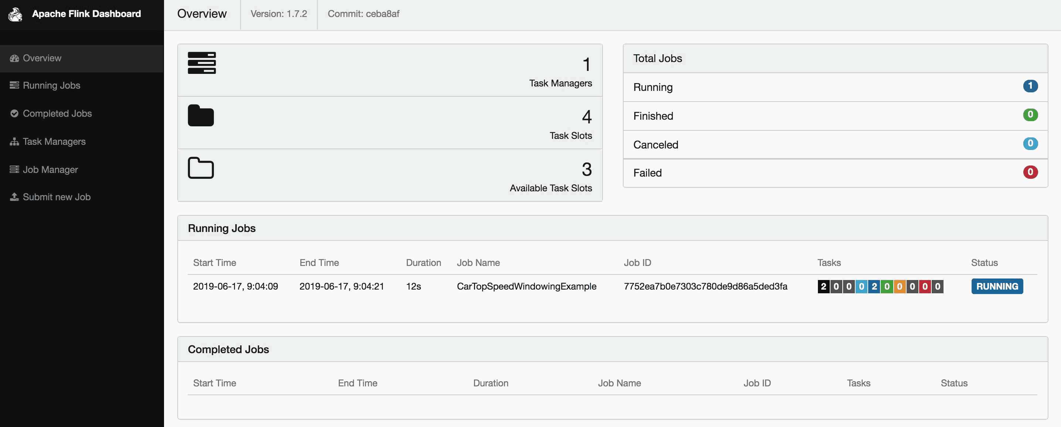Open Submit new Job page
This screenshot has width=1061, height=427.
pyautogui.click(x=82, y=197)
